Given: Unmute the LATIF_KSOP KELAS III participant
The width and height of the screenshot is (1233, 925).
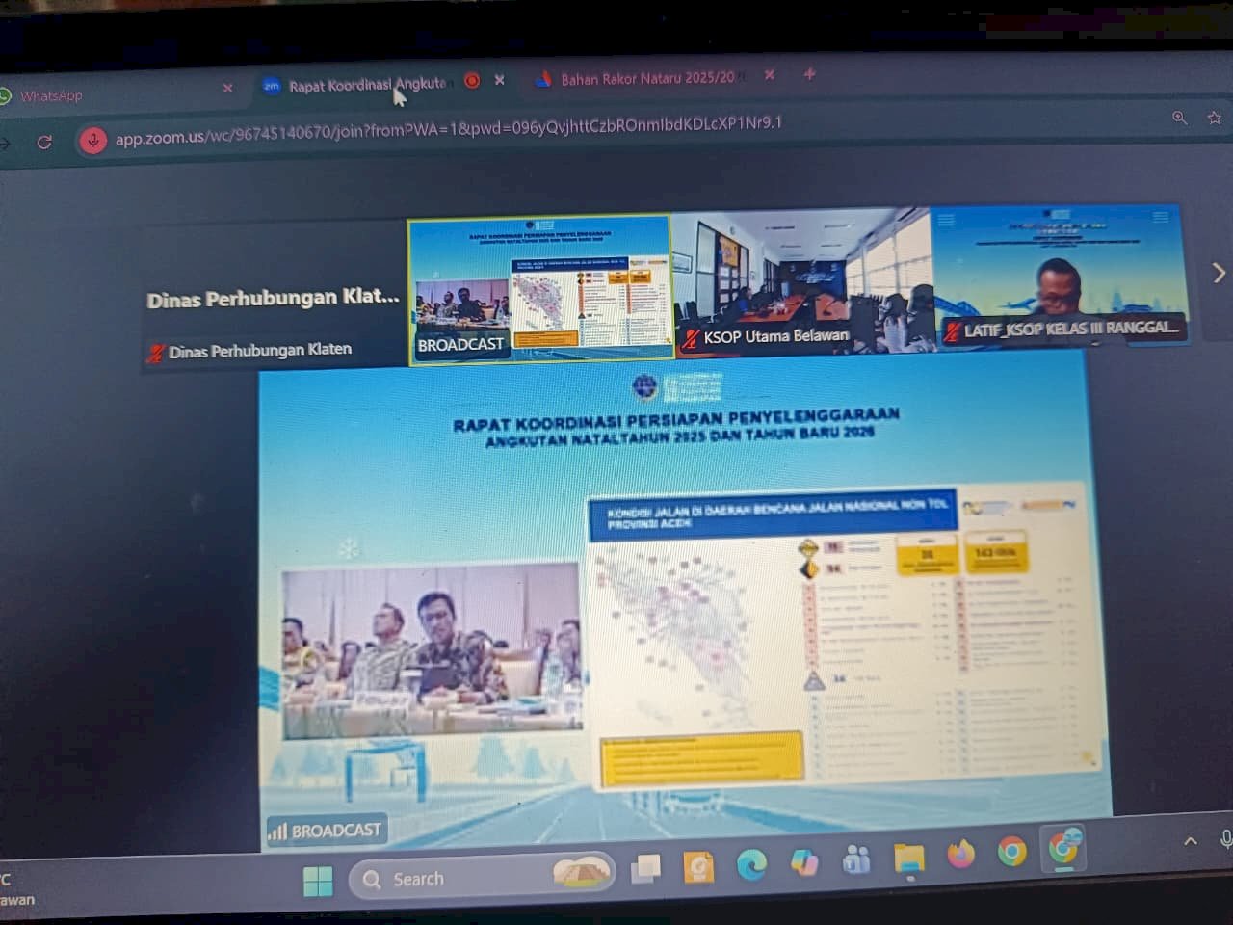Looking at the screenshot, I should point(955,329).
